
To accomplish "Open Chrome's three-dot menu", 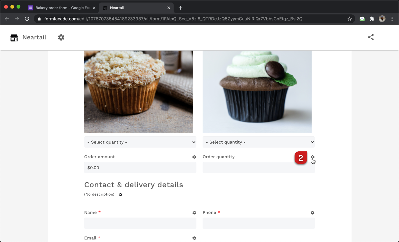I will [x=392, y=19].
